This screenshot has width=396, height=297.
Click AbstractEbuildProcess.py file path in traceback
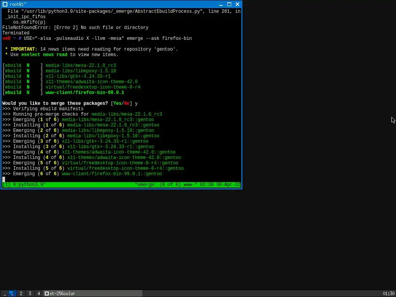click(112, 11)
